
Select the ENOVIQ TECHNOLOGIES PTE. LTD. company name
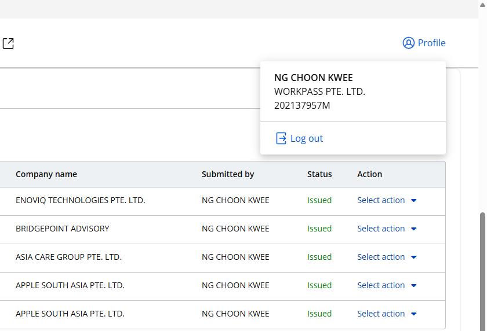[80, 200]
